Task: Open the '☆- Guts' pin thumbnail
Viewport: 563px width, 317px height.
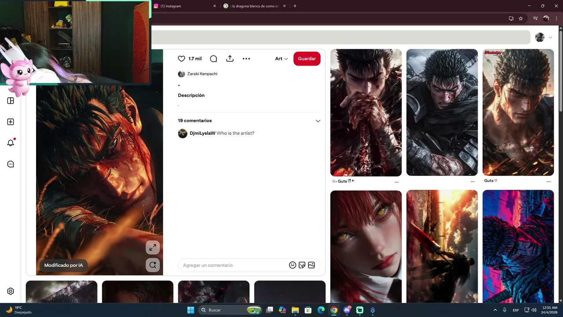Action: click(x=366, y=112)
